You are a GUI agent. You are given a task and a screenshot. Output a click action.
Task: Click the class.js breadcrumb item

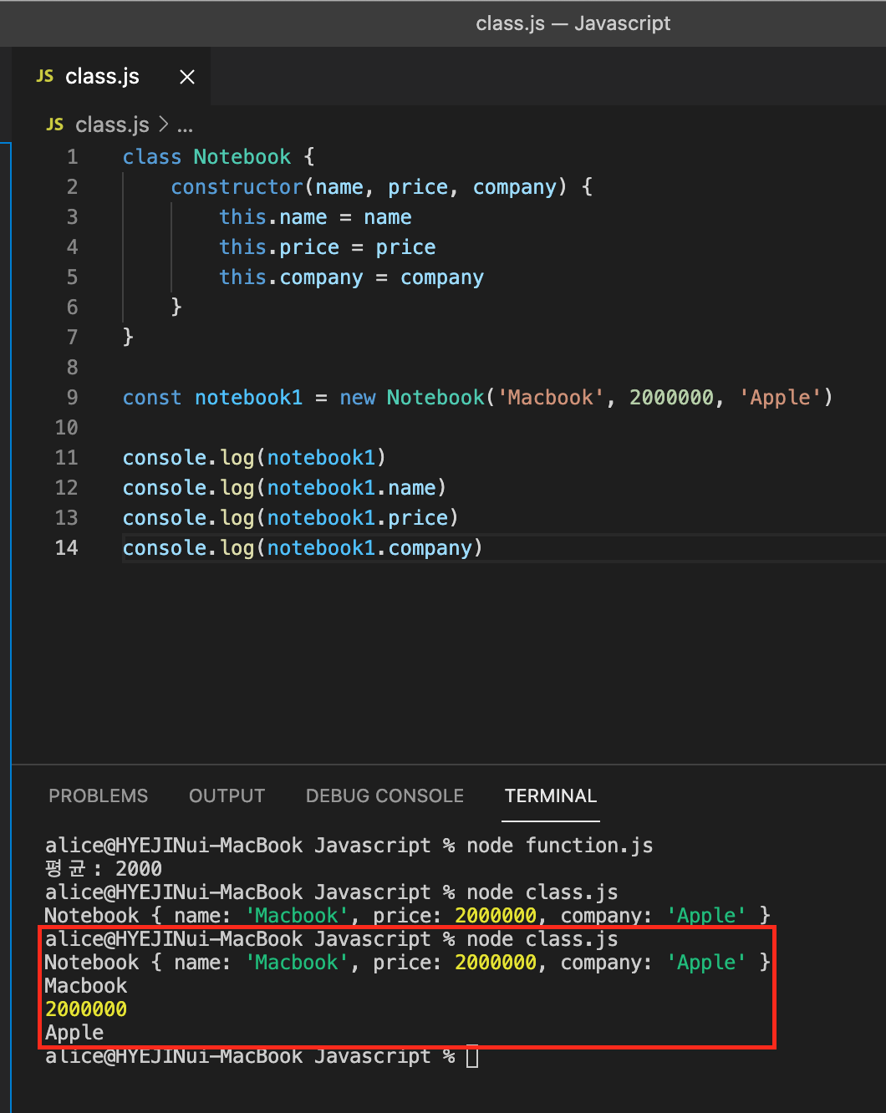pyautogui.click(x=112, y=125)
